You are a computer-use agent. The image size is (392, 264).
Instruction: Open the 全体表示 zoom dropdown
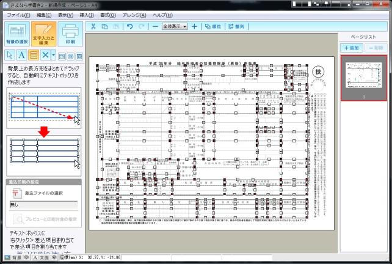tap(175, 26)
